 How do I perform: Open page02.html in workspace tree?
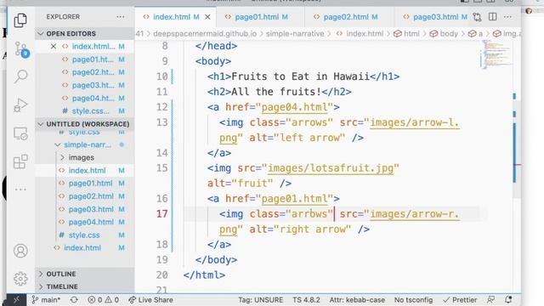pos(90,196)
